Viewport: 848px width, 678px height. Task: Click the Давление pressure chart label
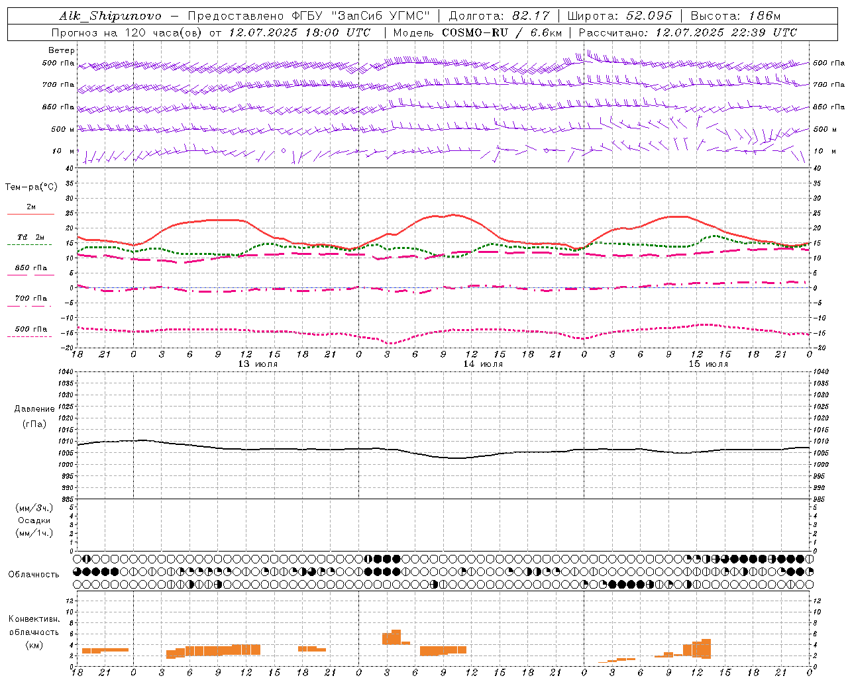34,409
